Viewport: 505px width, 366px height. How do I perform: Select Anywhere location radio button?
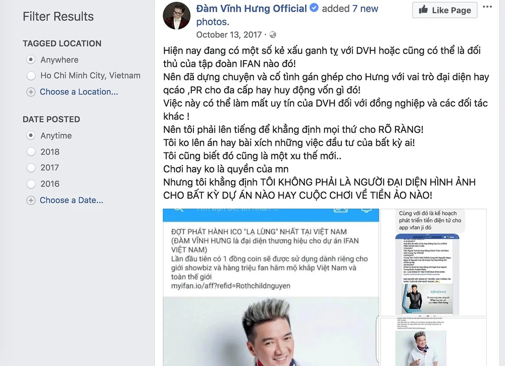31,60
